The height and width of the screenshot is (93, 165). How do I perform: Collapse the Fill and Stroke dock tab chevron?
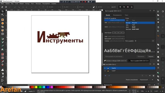126,61
